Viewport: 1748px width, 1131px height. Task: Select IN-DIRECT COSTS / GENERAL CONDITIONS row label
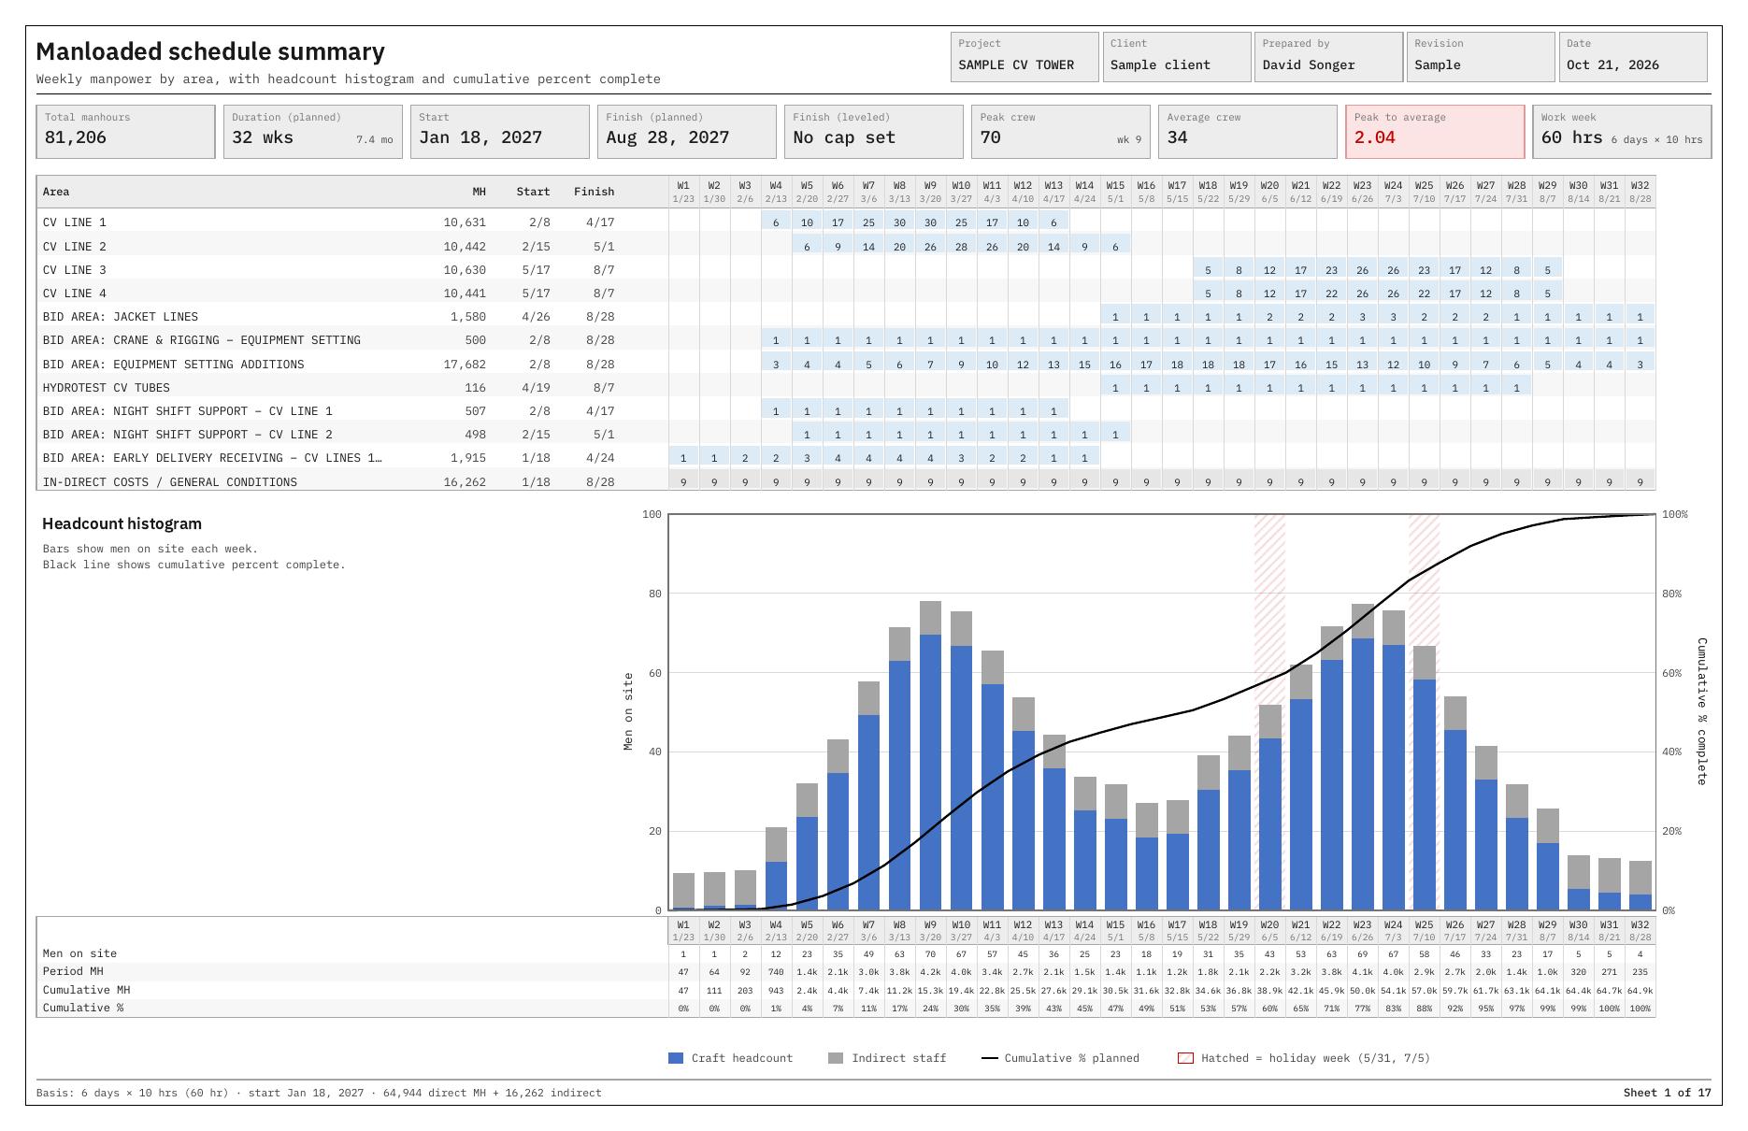pyautogui.click(x=170, y=482)
